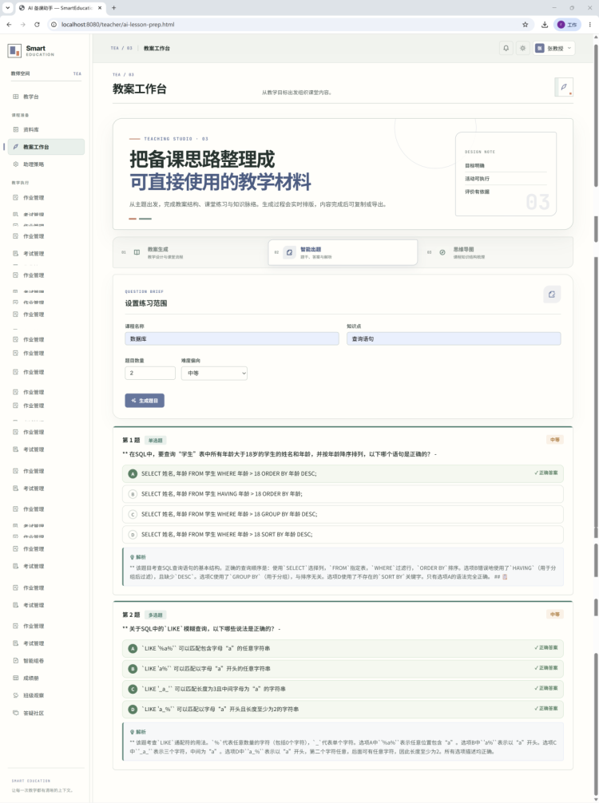Click the 单选题 tag on question 1

[x=155, y=441]
